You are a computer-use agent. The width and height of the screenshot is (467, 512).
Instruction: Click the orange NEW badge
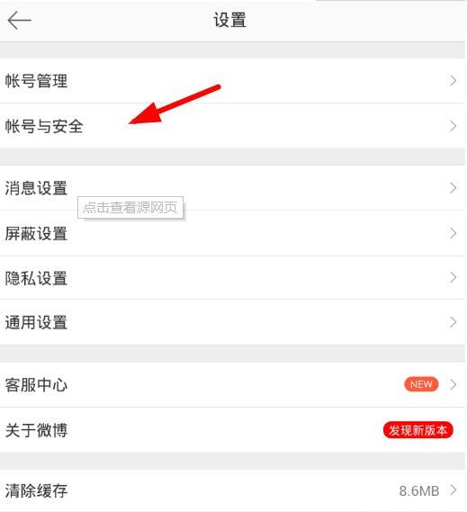coord(421,384)
